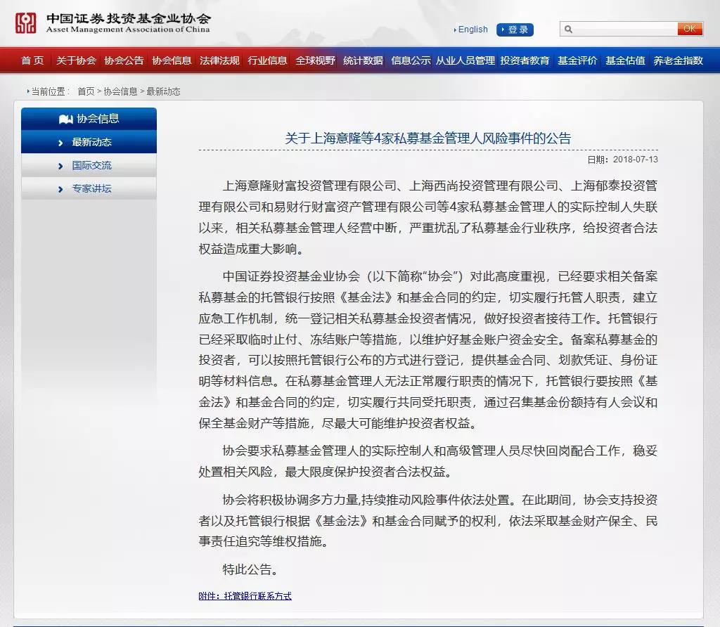Open the 统计数据 menu item
Screen dimensions: 720x627
(363, 60)
